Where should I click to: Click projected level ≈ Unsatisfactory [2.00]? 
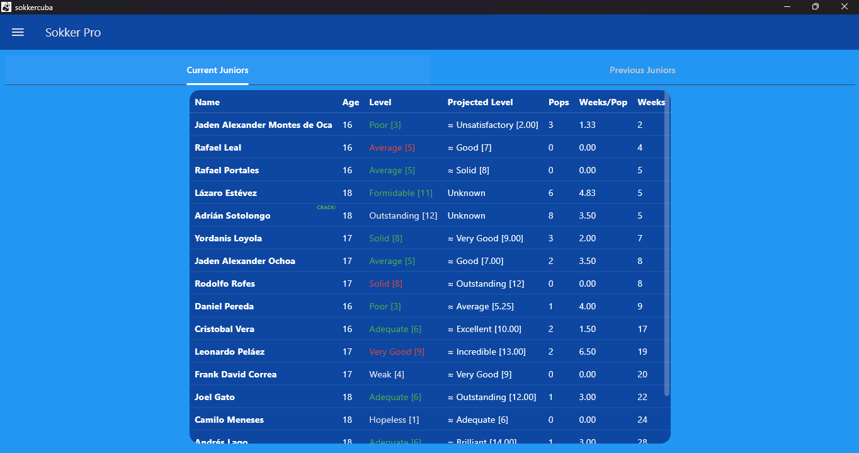click(493, 125)
